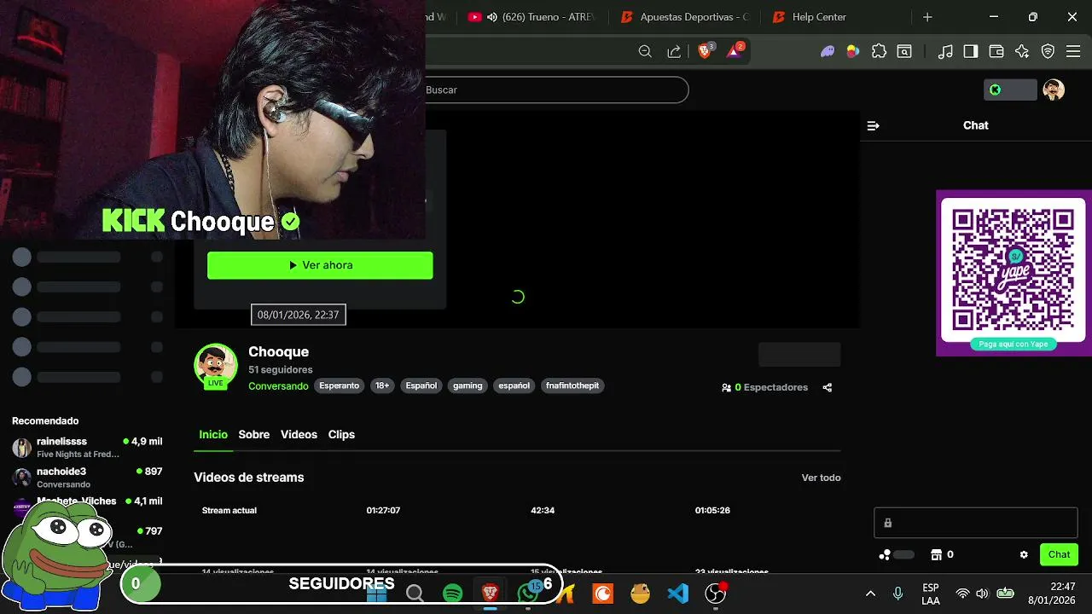Viewport: 1092px width, 614px height.
Task: Open OBS Studio from taskbar
Action: [x=715, y=593]
